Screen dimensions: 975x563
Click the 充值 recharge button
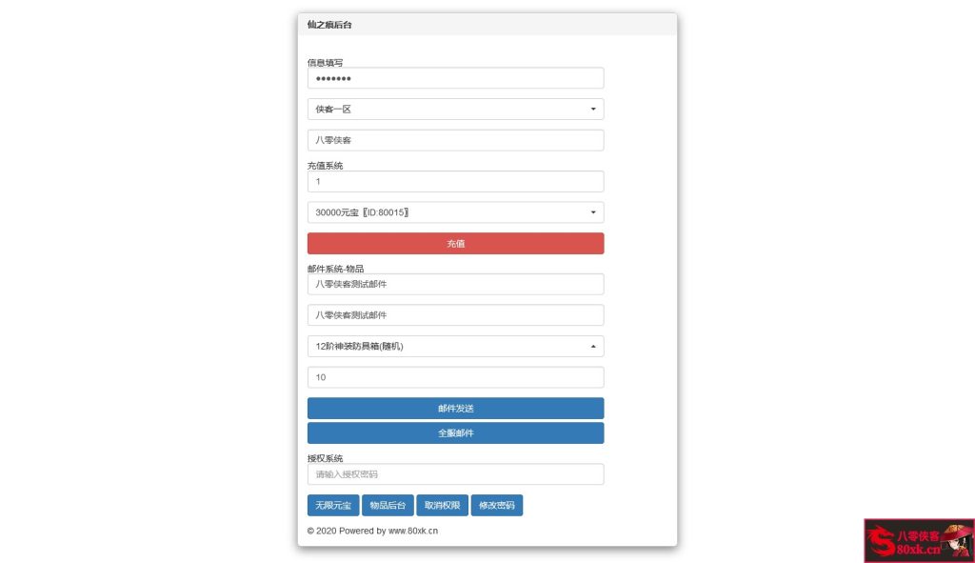[455, 244]
